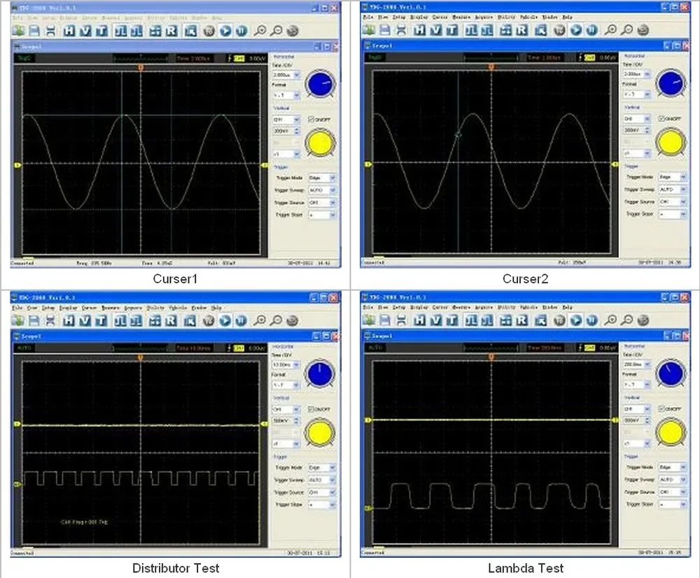
Task: Open the Format dropdown in Curser1 window
Action: (286, 95)
